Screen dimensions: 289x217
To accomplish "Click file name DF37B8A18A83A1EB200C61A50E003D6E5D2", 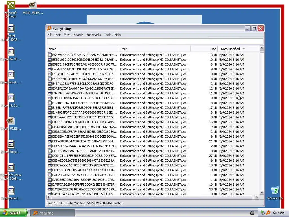I will (x=85, y=127).
